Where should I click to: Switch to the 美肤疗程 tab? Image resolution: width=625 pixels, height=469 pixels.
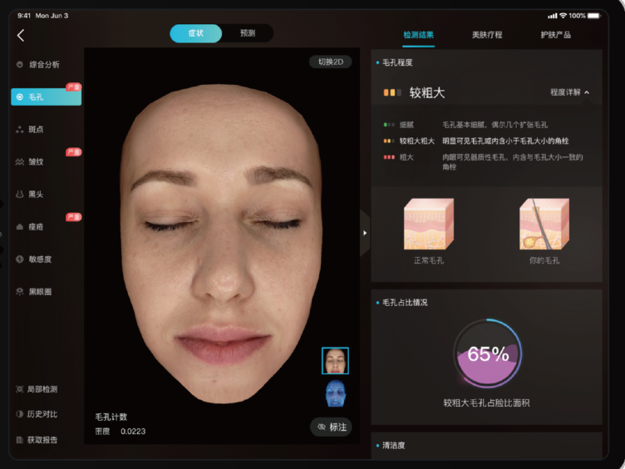486,35
